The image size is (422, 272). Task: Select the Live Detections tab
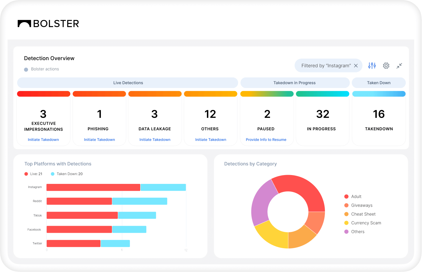pyautogui.click(x=128, y=83)
